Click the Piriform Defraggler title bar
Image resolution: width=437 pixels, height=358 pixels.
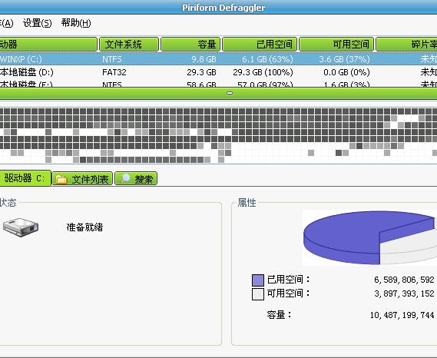point(218,7)
